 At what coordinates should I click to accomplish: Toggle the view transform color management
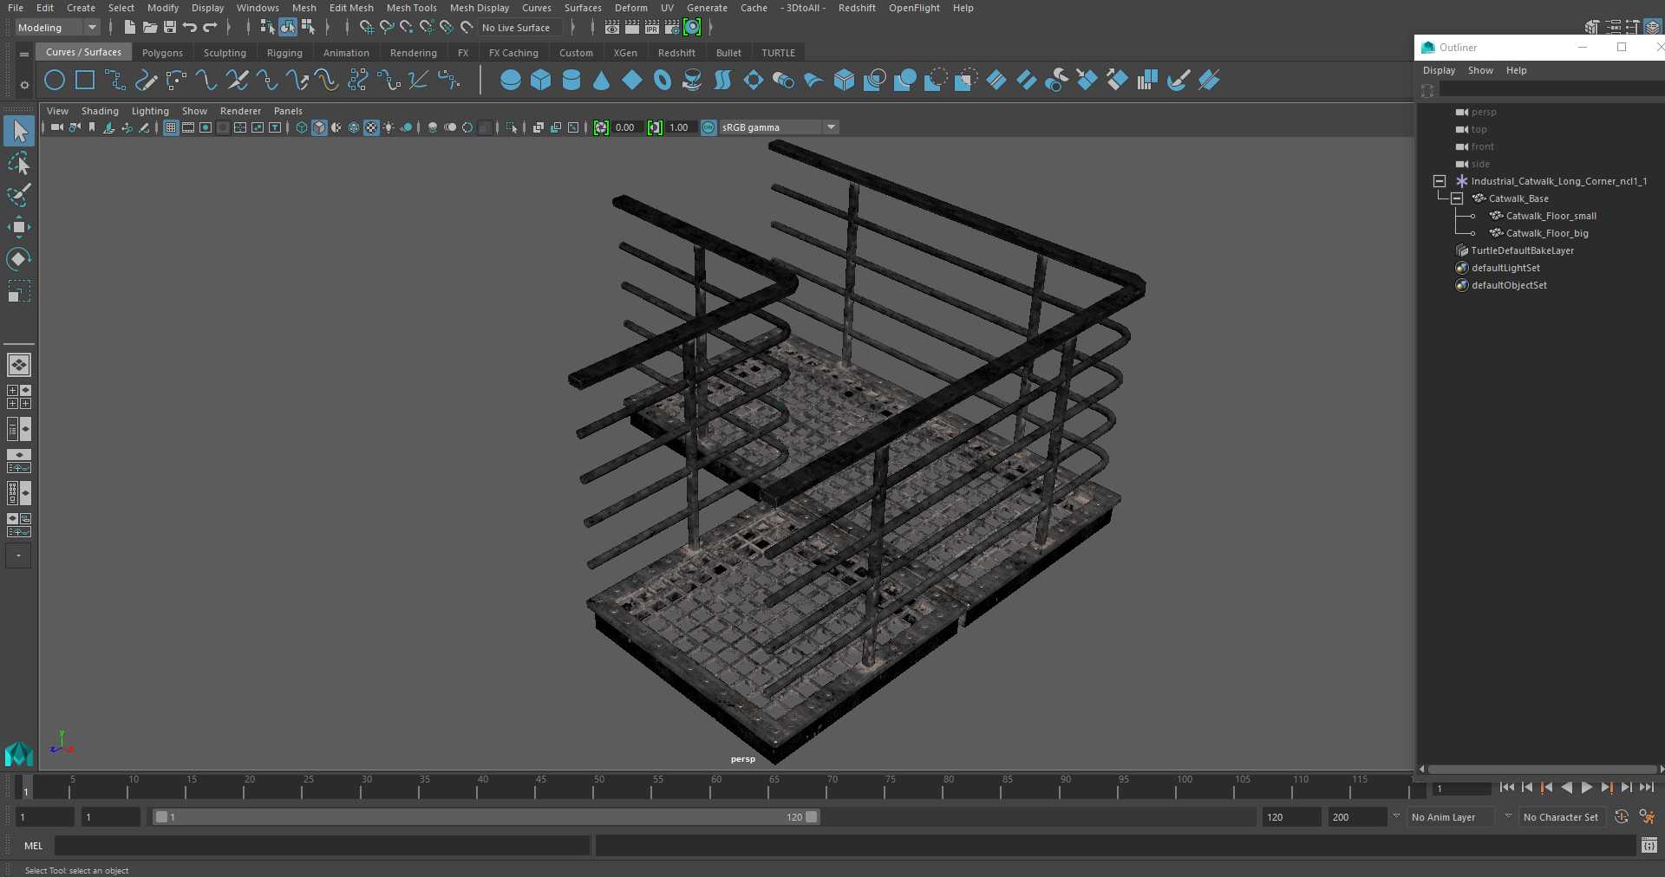pos(708,127)
